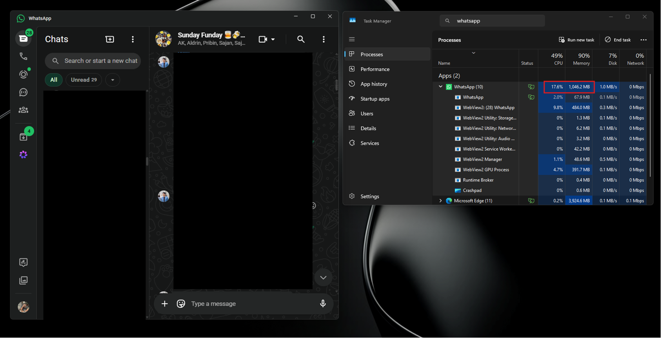Sort processes by Status column
Screen dimensions: 661x338
[x=528, y=59]
